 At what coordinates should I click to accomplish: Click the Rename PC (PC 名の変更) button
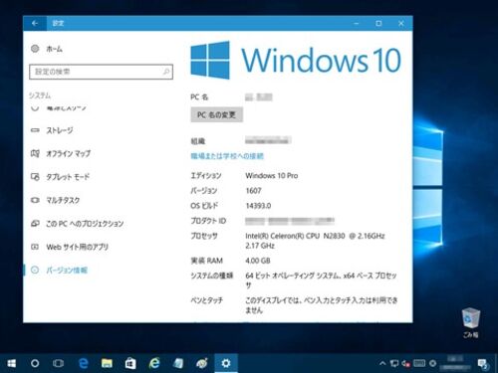[216, 114]
